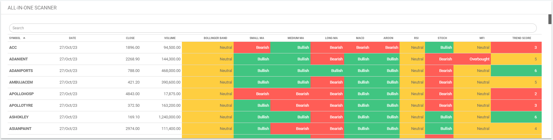The width and height of the screenshot is (553, 140).
Task: Click ADANIPORTS volume 468,000.00
Action: pos(171,71)
